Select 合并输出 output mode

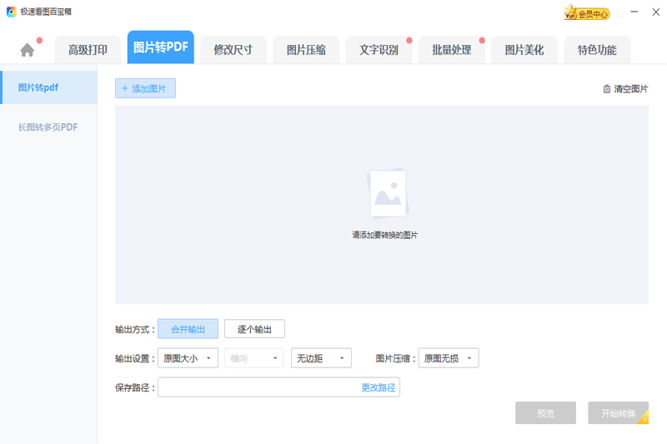pos(188,329)
